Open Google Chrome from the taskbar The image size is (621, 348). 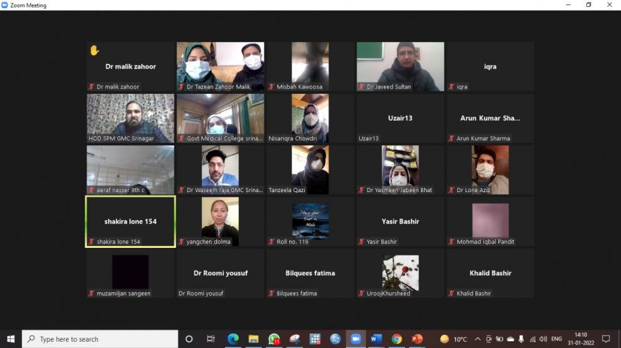pyautogui.click(x=396, y=339)
